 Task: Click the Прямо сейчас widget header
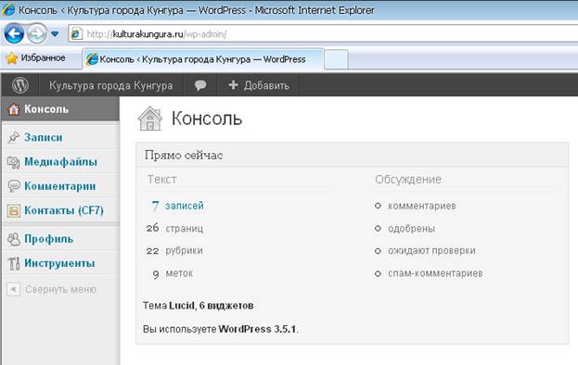tap(353, 155)
